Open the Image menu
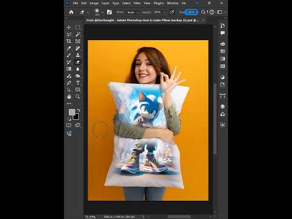The width and height of the screenshot is (292, 219). pos(94,3)
